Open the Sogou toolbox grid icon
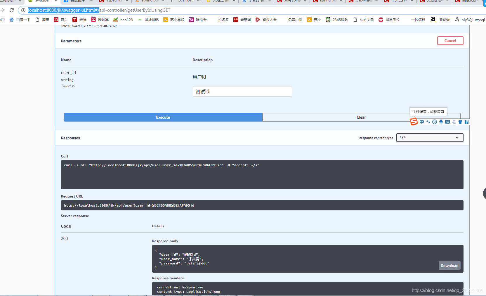Image resolution: width=486 pixels, height=296 pixels. point(467,122)
